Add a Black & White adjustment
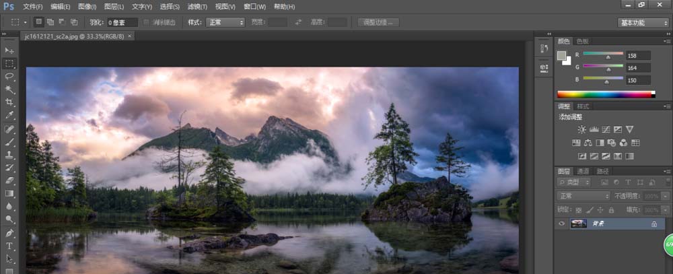The height and width of the screenshot is (274, 673). click(600, 143)
